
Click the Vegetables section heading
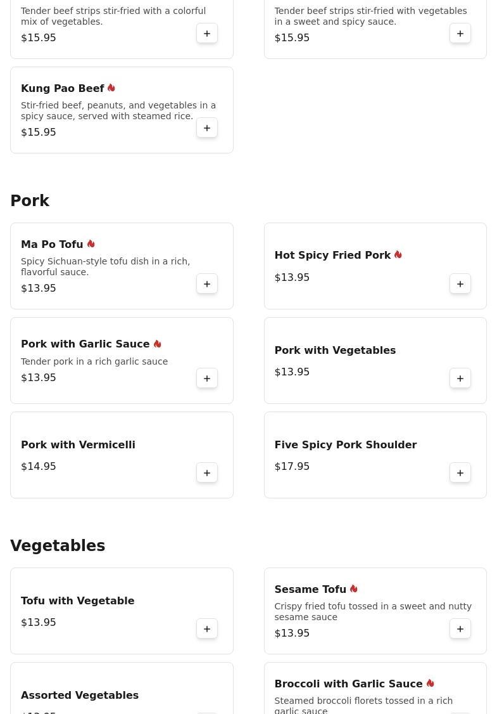[58, 546]
